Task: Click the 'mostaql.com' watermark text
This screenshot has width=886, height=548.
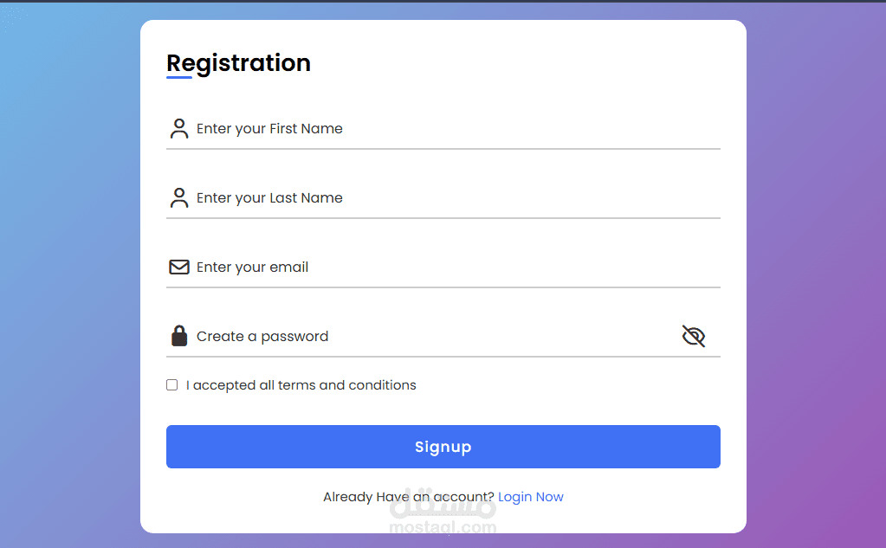Action: click(x=443, y=527)
